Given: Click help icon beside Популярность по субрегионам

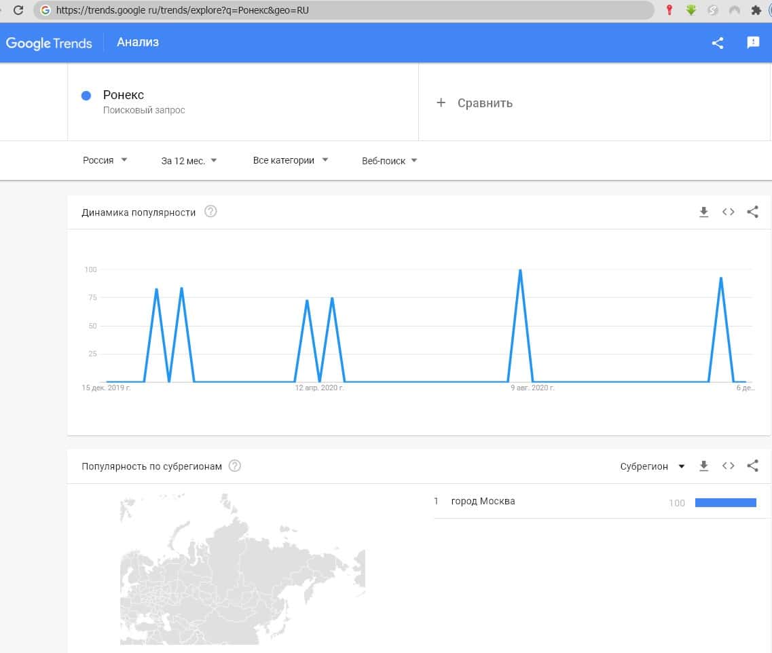Looking at the screenshot, I should [235, 466].
